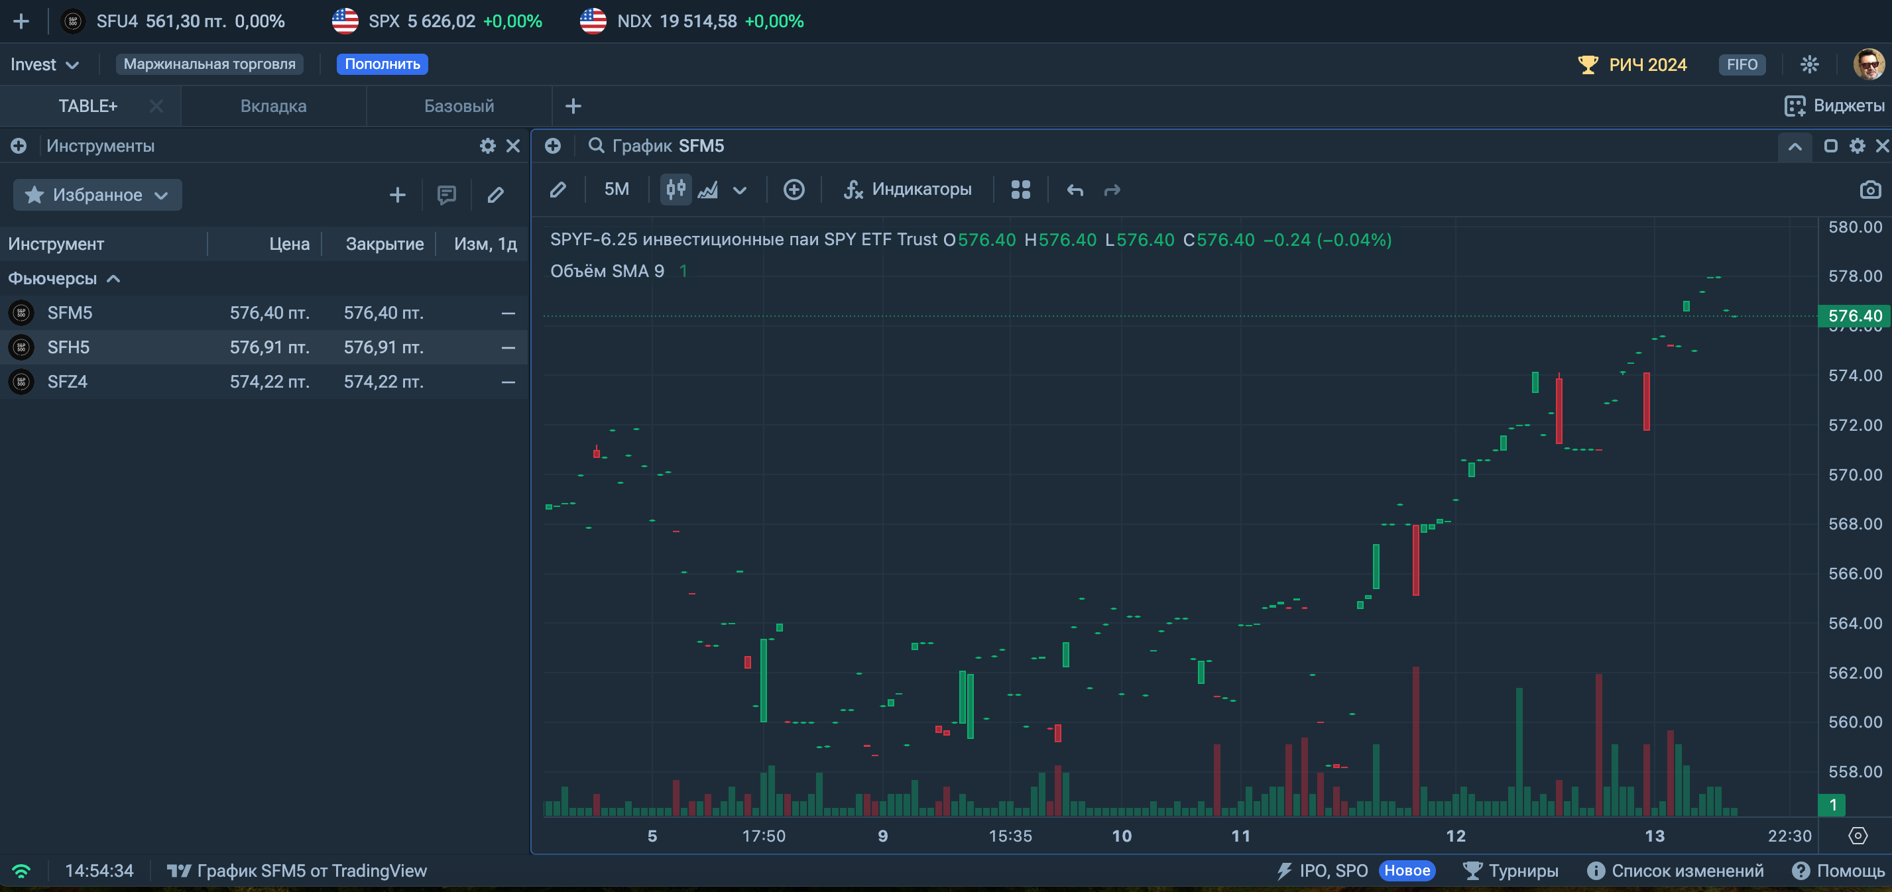The height and width of the screenshot is (892, 1892).
Task: Switch to the Вкладка tab
Action: click(x=273, y=106)
